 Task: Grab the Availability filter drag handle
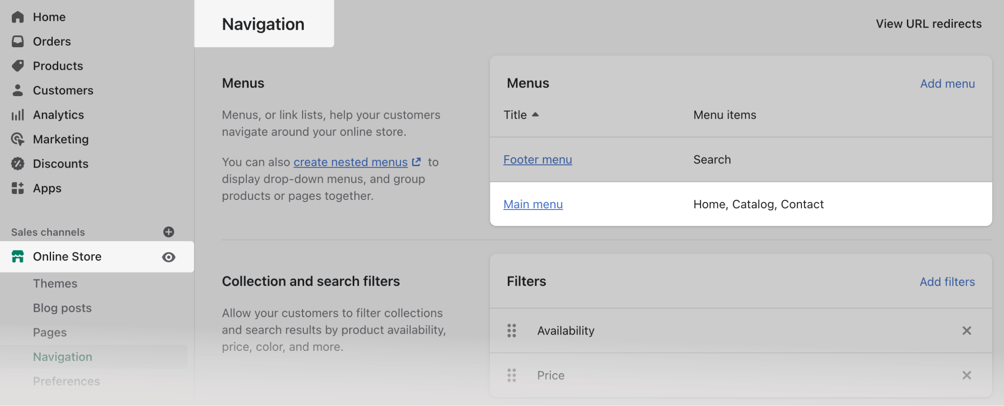(512, 331)
